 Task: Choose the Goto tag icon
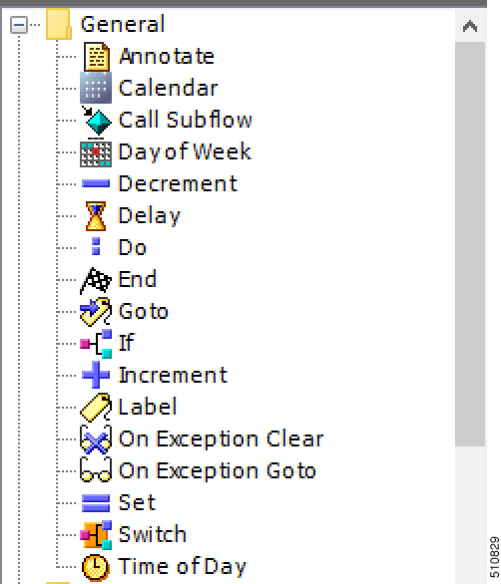[x=96, y=312]
